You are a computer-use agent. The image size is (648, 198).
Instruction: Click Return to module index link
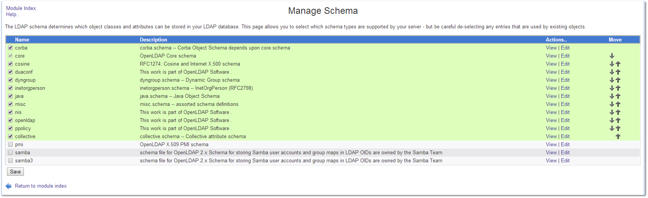pyautogui.click(x=41, y=186)
